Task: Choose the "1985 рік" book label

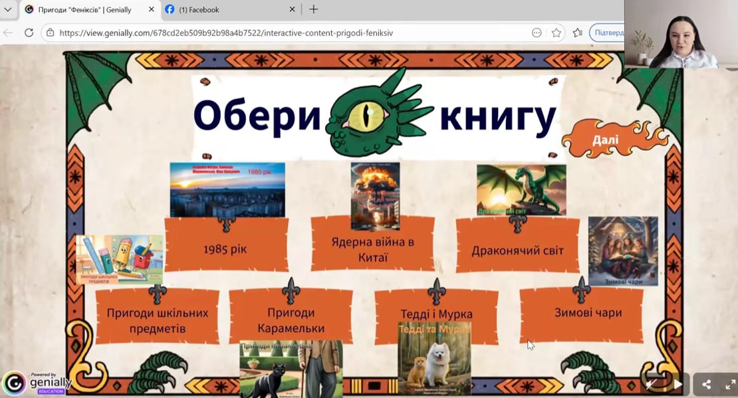Action: coord(225,250)
